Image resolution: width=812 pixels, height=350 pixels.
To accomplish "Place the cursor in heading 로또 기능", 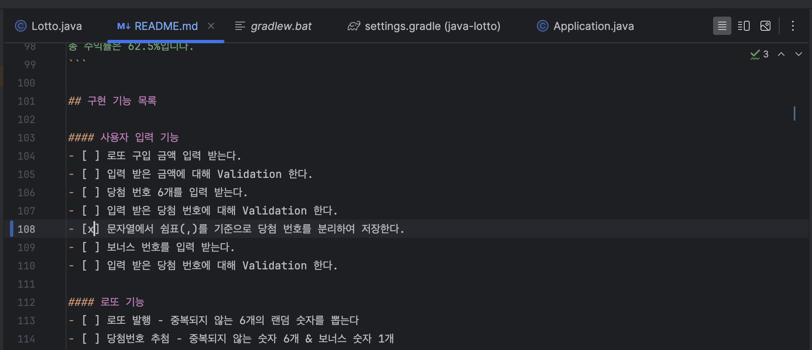I will tap(122, 302).
